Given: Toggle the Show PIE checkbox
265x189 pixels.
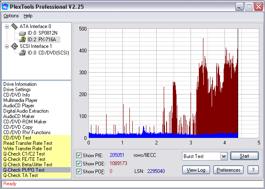Looking at the screenshot, I should 79,155.
